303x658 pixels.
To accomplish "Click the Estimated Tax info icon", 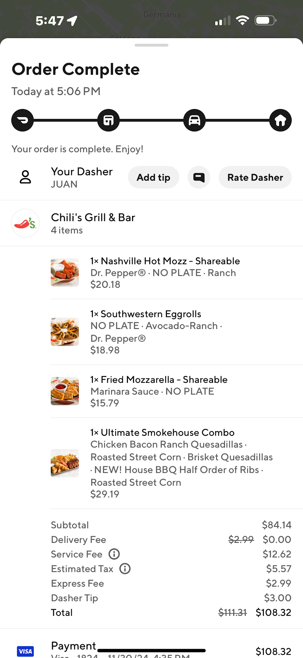I will point(125,569).
